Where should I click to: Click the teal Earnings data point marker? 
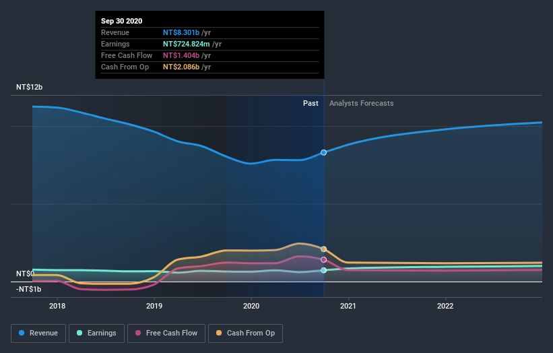pos(323,270)
